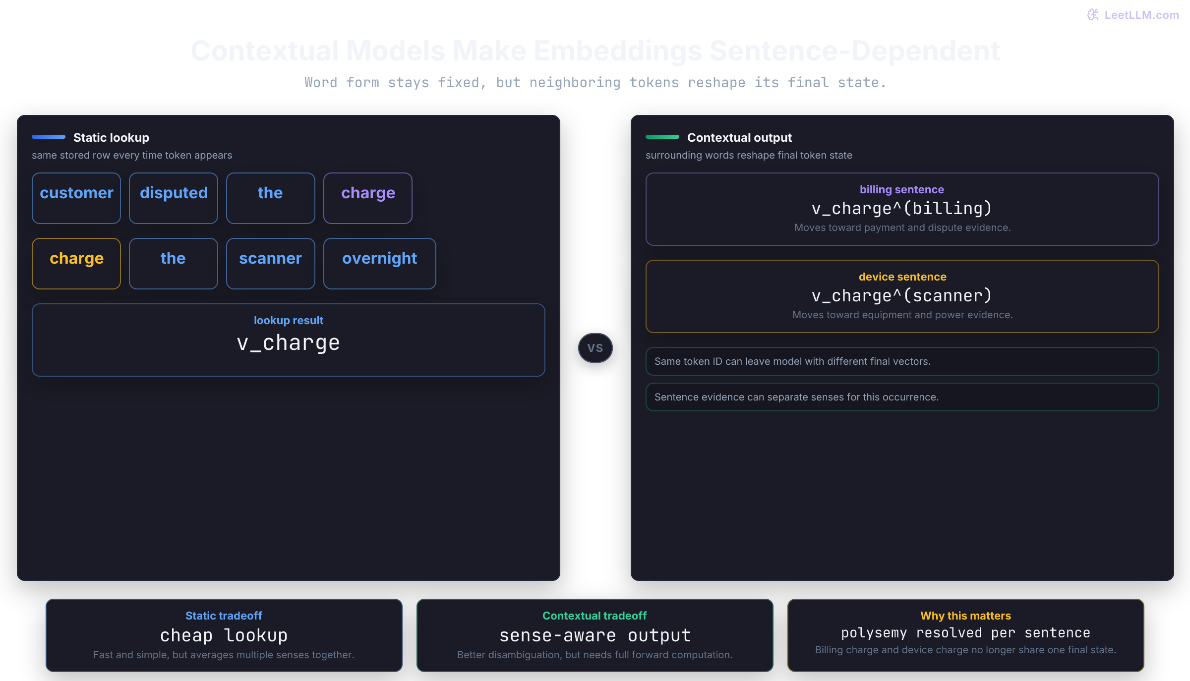Click the v_charge^(scanner) formula
The height and width of the screenshot is (681, 1190).
[902, 296]
